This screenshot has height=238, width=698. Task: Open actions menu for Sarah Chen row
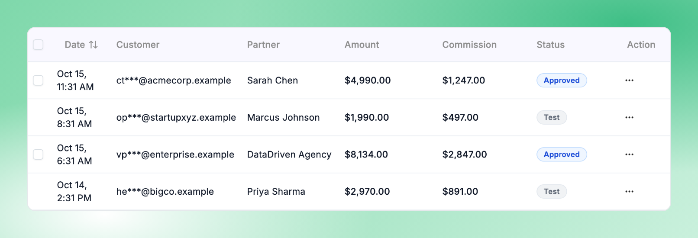629,80
